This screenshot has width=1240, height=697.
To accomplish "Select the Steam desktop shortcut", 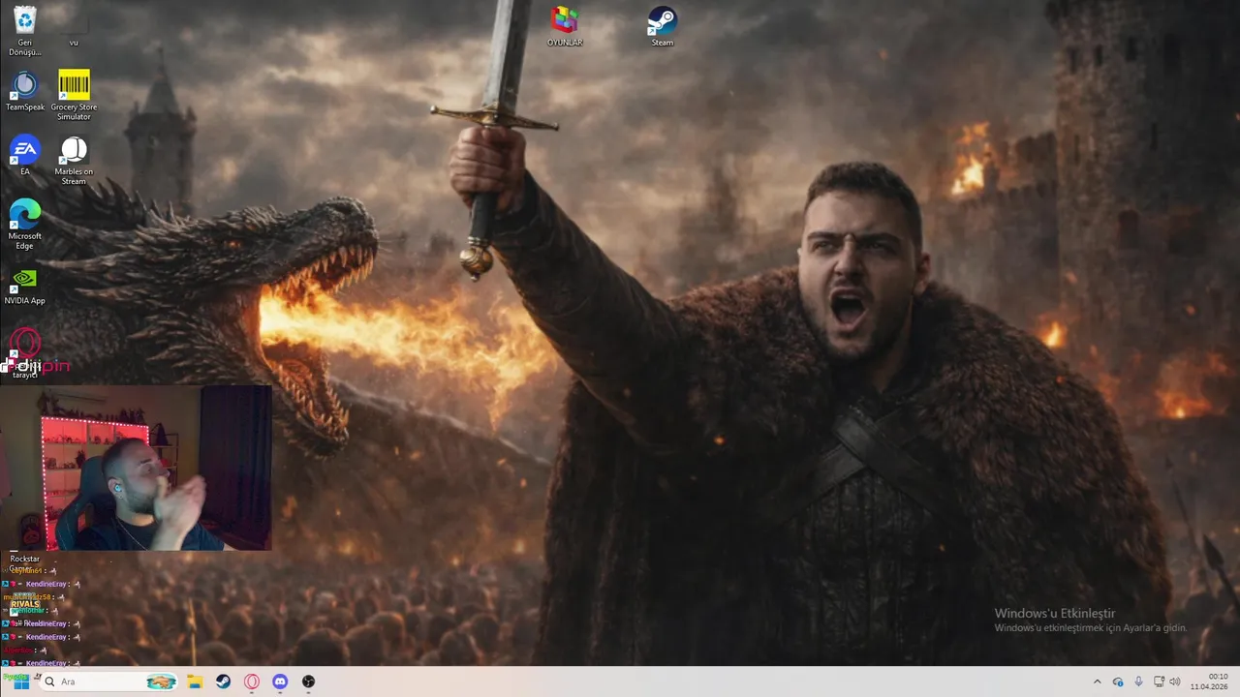I will tap(662, 26).
